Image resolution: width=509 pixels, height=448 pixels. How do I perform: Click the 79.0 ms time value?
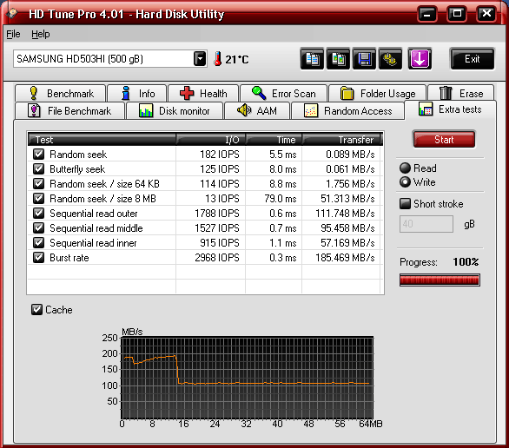281,199
